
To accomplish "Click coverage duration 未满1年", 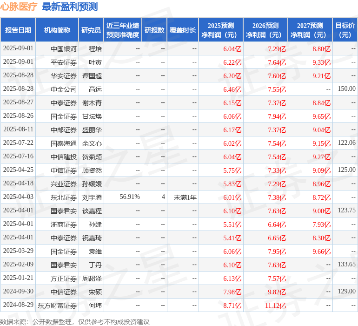I will tap(185, 197).
